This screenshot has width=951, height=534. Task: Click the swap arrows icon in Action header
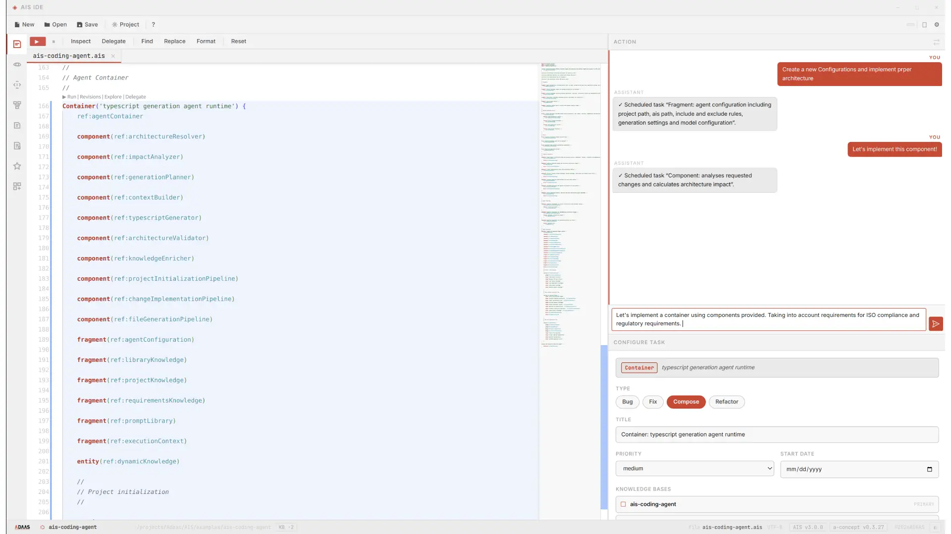click(936, 42)
